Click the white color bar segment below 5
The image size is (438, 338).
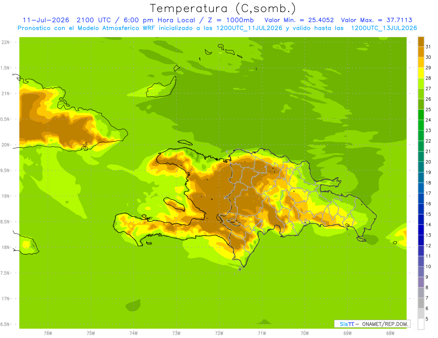click(x=421, y=324)
